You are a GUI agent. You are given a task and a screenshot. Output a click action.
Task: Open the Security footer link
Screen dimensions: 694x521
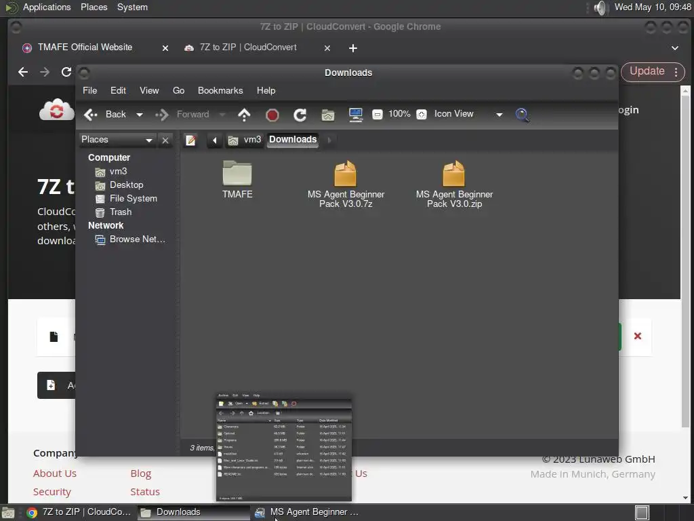tap(52, 493)
